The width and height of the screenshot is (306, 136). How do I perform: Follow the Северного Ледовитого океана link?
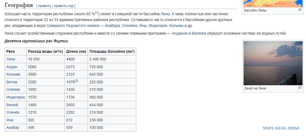tap(73, 26)
